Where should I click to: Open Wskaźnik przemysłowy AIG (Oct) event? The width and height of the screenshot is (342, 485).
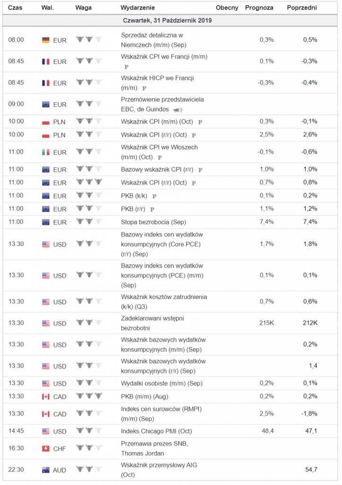coord(159,469)
